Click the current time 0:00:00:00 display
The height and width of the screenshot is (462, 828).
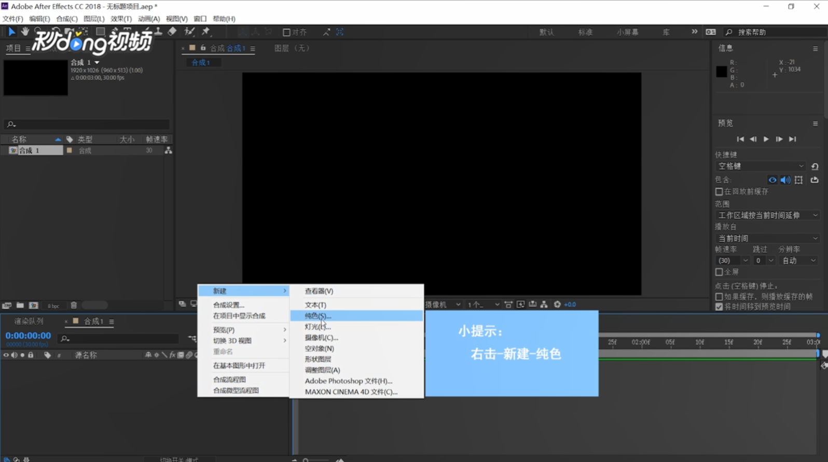(x=28, y=336)
